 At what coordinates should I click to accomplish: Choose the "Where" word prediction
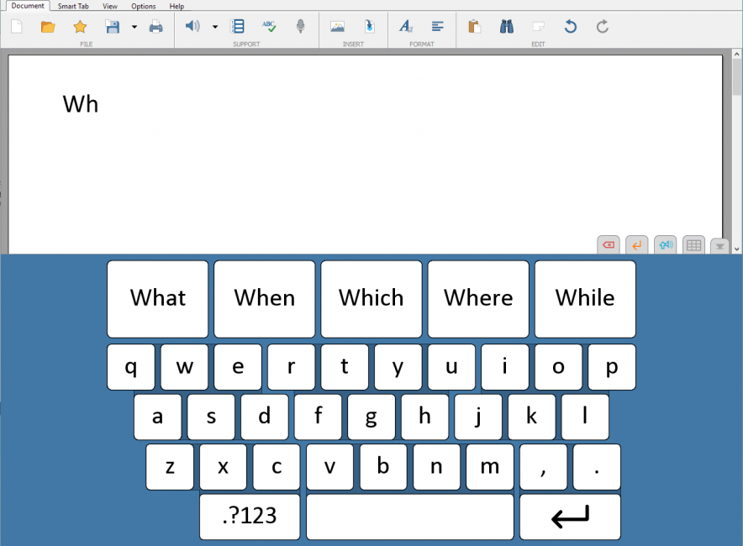pyautogui.click(x=478, y=298)
